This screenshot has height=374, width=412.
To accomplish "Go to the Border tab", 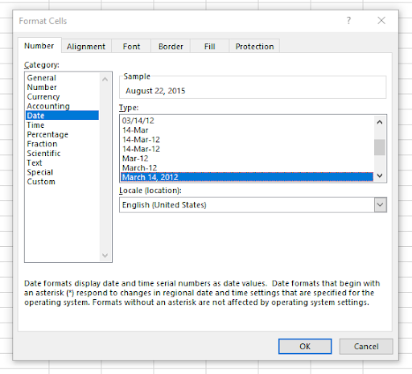I will coord(171,47).
